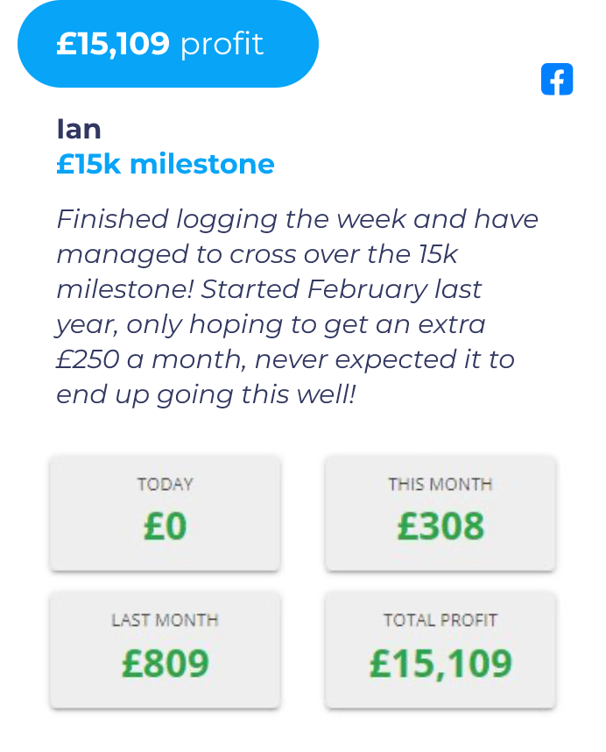This screenshot has height=752, width=606.
Task: Click the white 'f' inside the Facebook icon
Action: tap(557, 80)
